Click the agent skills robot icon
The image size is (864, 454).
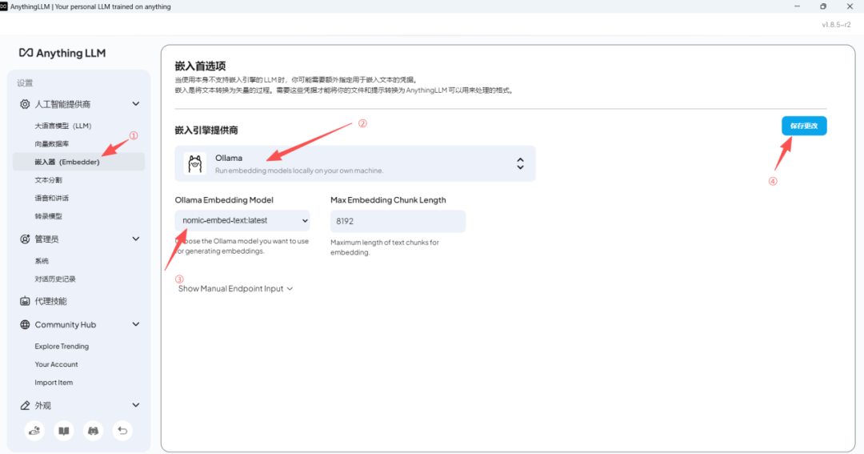click(25, 301)
